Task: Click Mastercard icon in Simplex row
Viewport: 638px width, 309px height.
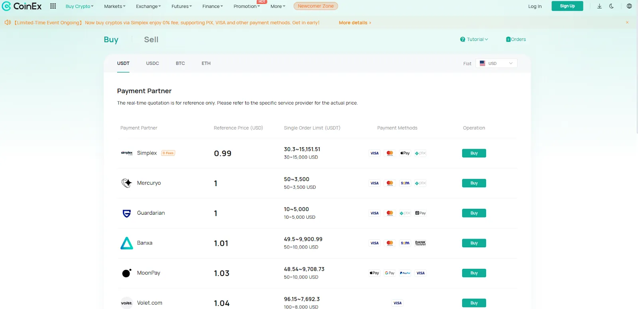Action: 390,153
